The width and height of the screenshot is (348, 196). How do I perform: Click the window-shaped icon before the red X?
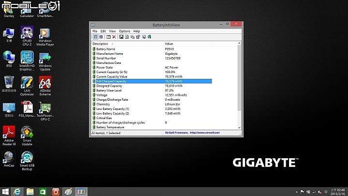[x=108, y=37]
